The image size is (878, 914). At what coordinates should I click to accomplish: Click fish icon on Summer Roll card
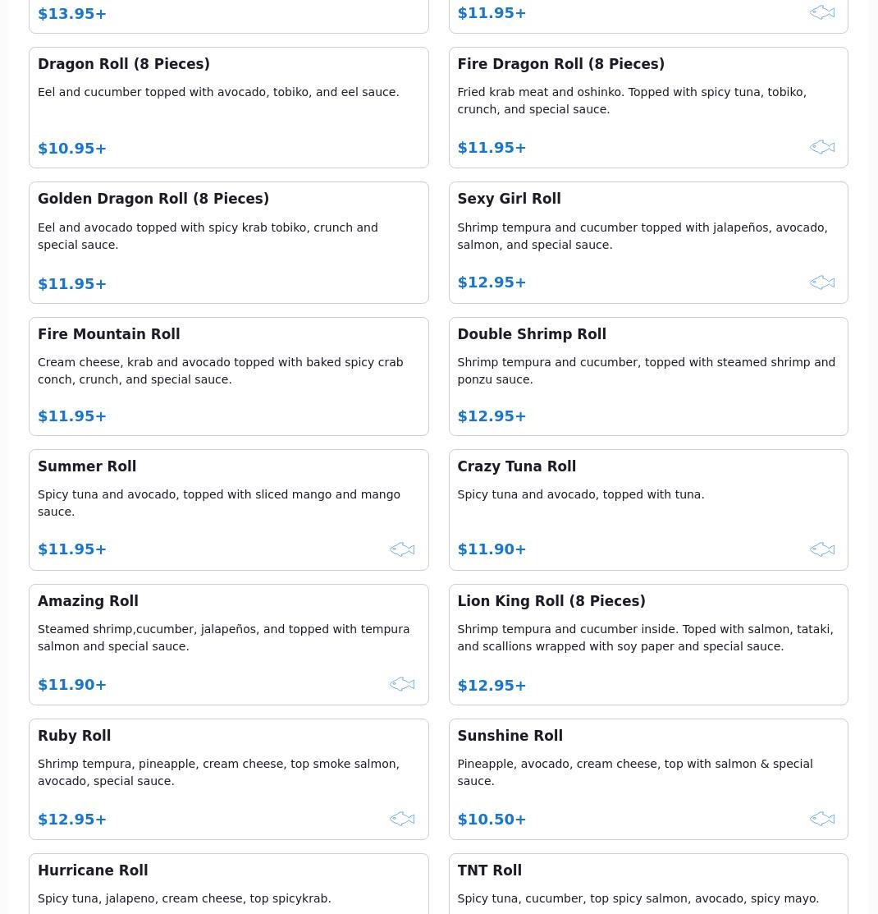tap(402, 549)
